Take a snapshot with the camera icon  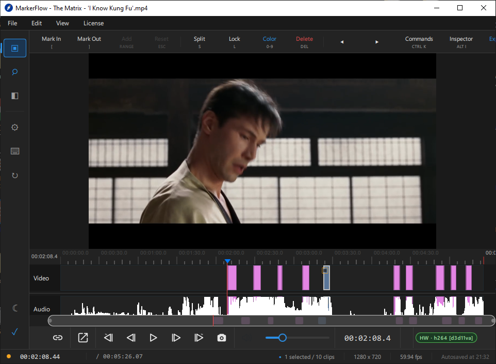[222, 338]
